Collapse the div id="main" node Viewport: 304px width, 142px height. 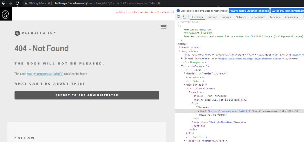pos(185,85)
